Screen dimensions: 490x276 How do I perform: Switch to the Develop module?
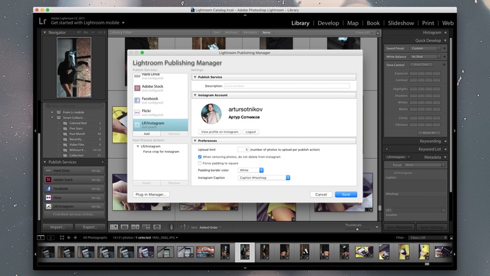328,23
